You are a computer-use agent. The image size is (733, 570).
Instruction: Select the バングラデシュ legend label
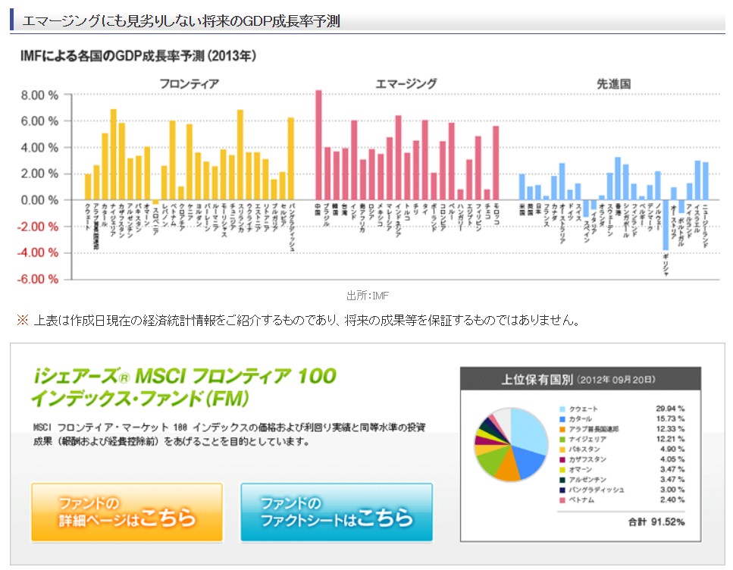pos(597,490)
